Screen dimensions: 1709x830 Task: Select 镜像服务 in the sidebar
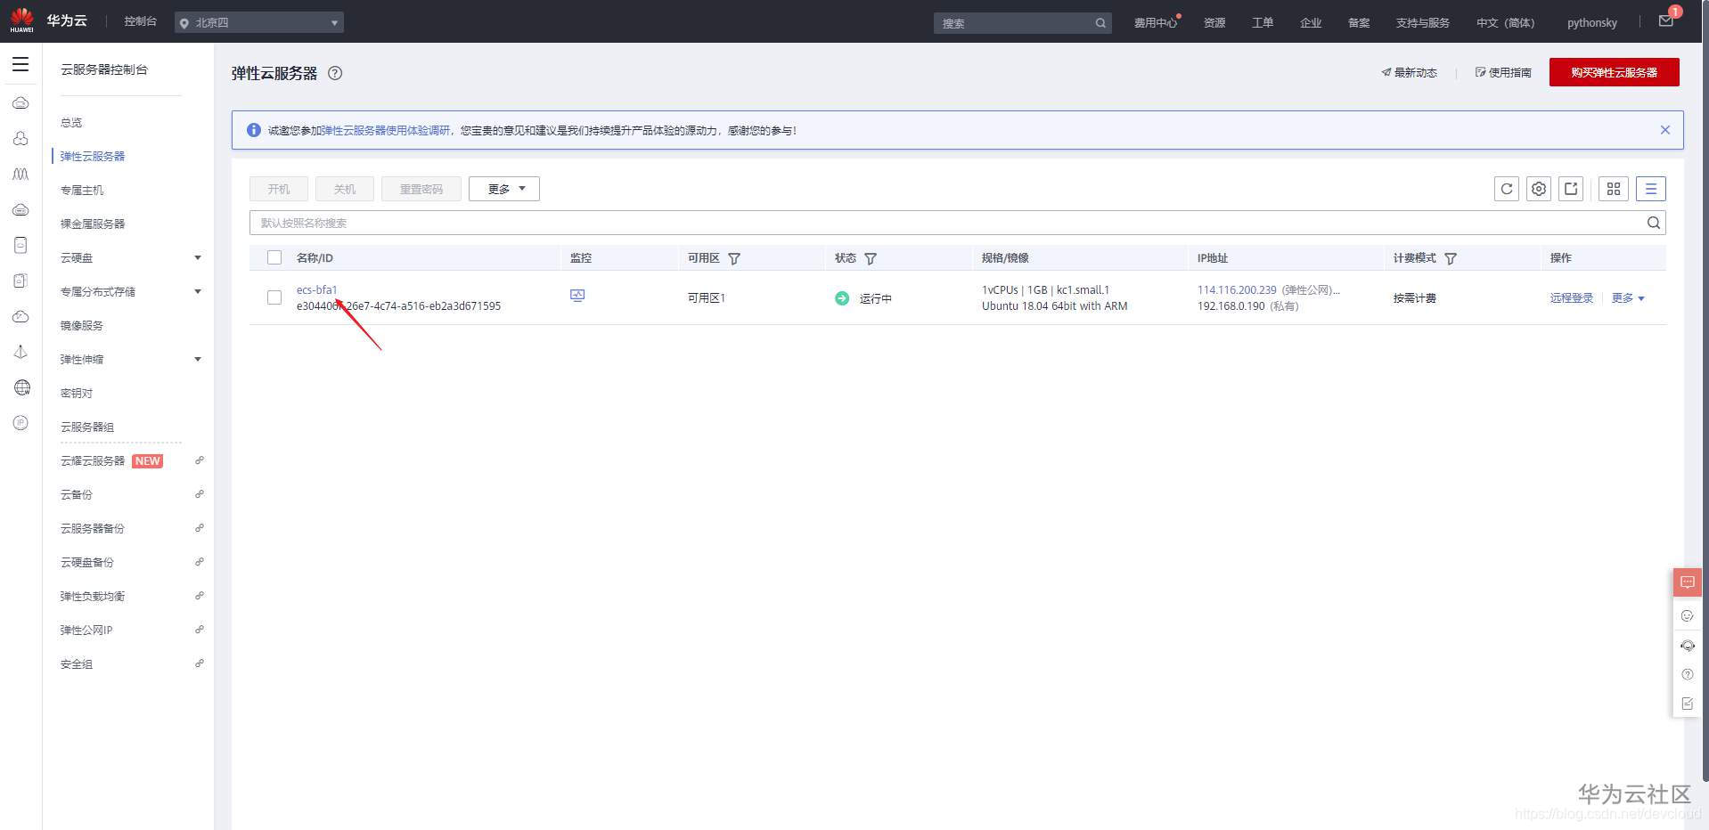click(x=82, y=325)
